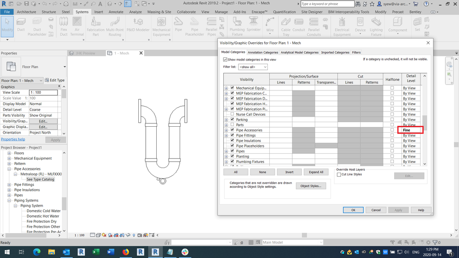Click the View Scale field showing 1 : 100
Image resolution: width=459 pixels, height=258 pixels.
pos(43,92)
